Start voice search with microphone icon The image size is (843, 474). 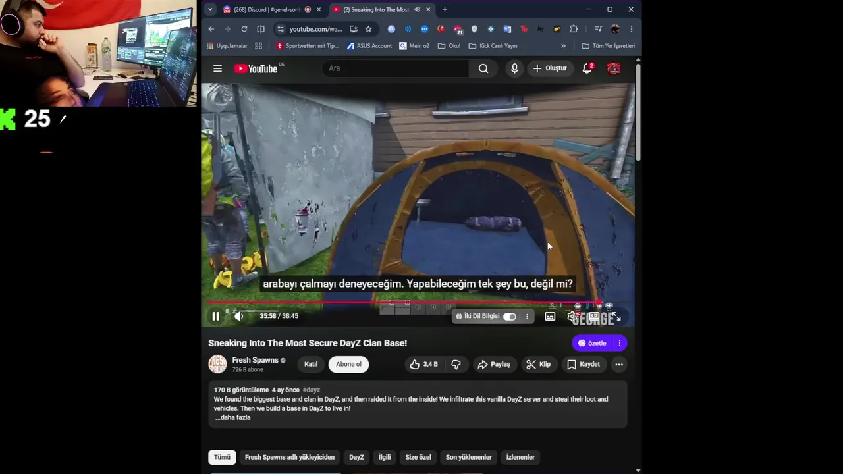(514, 68)
